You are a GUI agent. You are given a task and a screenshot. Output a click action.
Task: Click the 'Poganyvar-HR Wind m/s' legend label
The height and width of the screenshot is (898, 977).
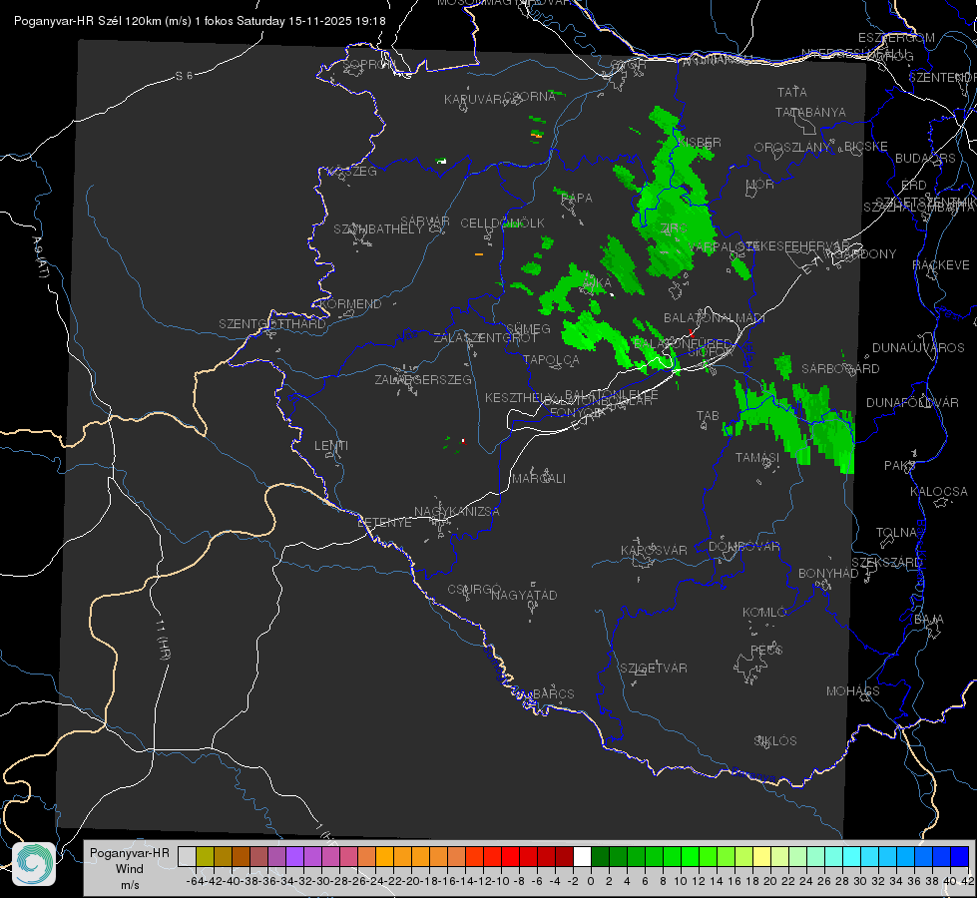coord(130,869)
